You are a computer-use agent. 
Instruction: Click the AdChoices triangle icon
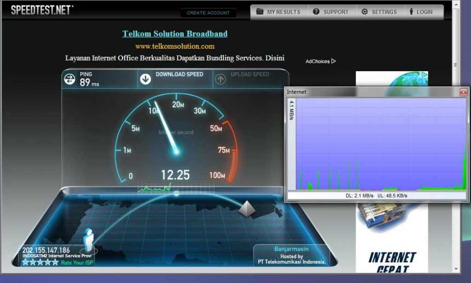[x=333, y=61]
